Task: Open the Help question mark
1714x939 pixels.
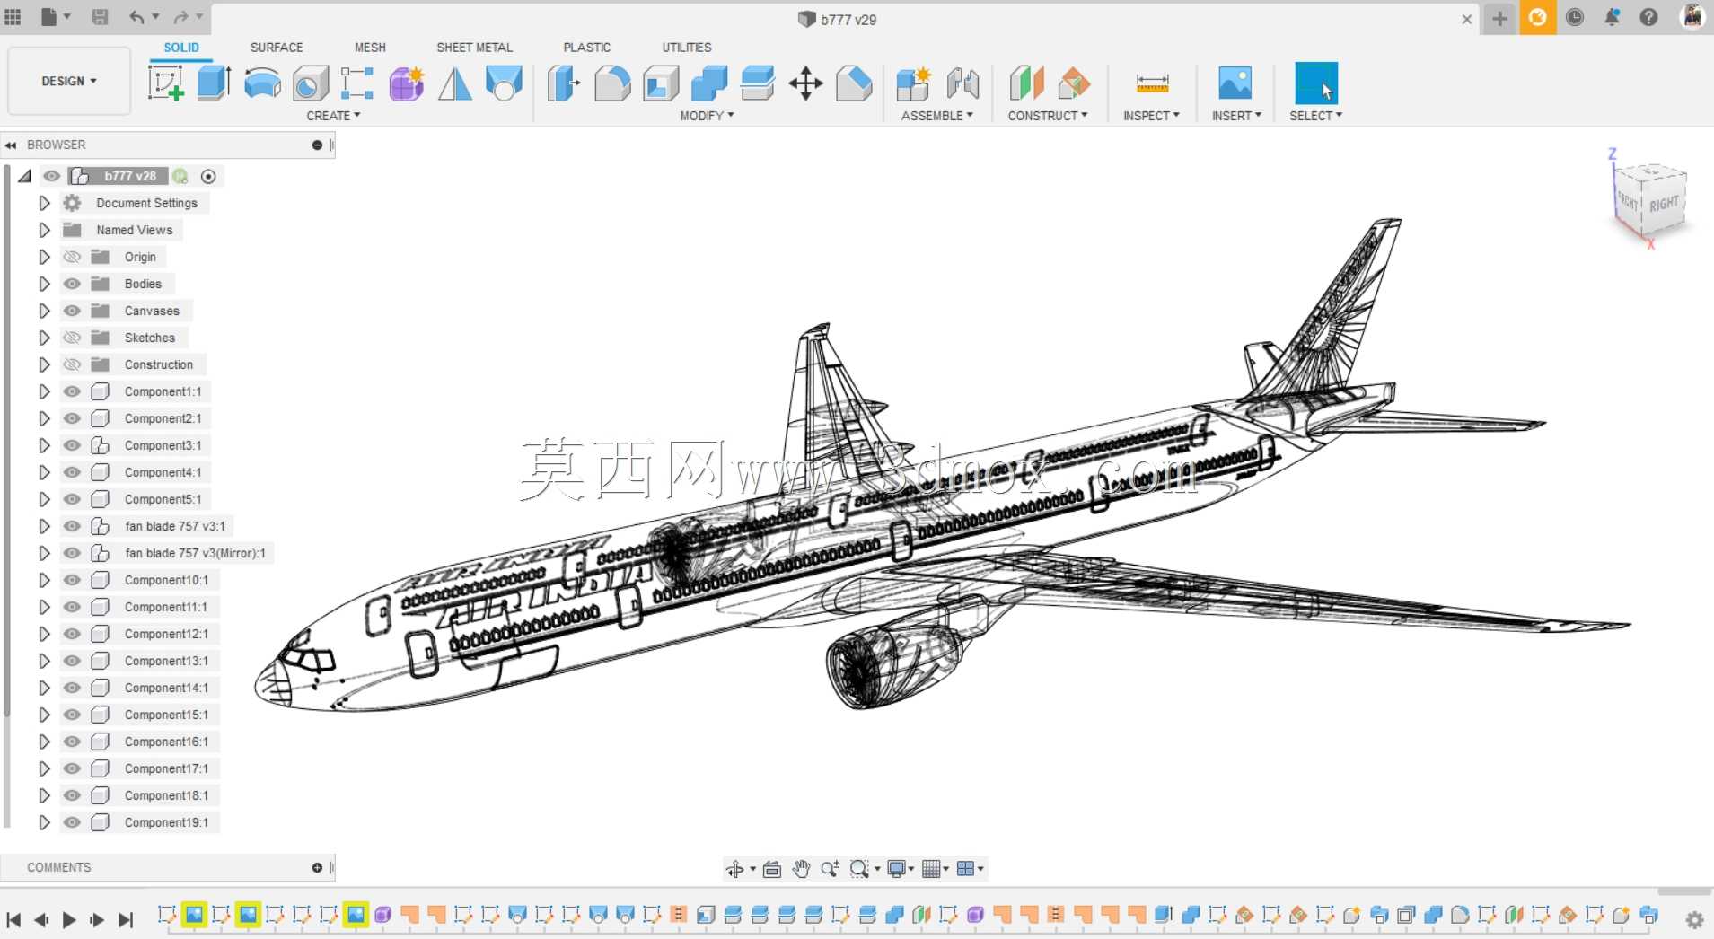Action: coord(1648,17)
